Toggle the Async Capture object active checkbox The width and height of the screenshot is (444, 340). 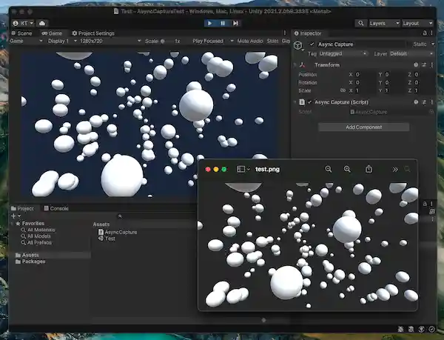tap(312, 44)
